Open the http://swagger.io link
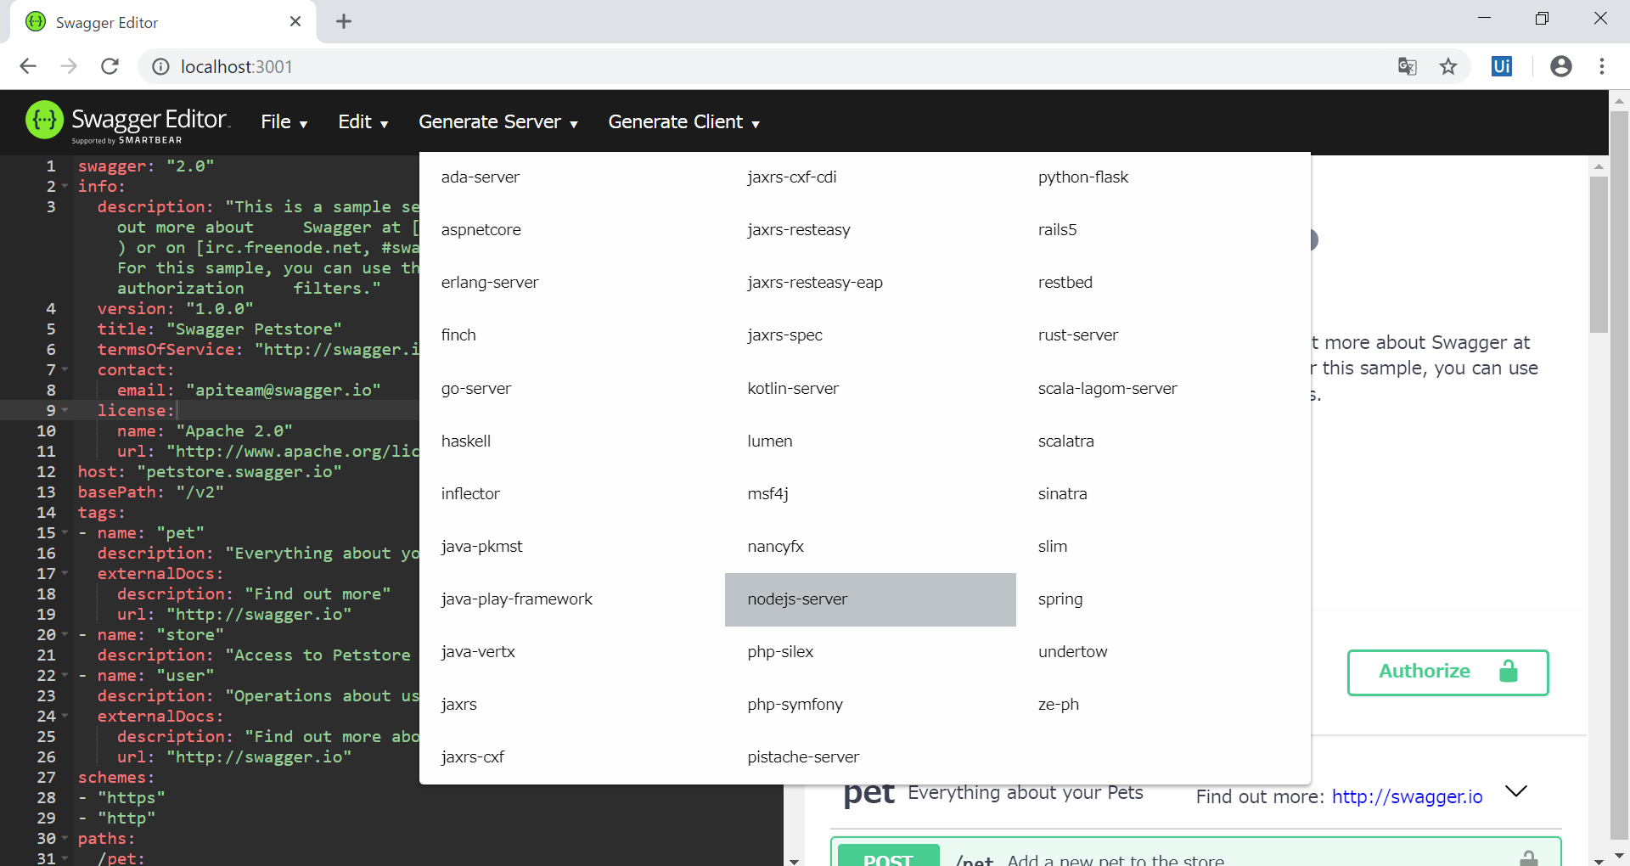The height and width of the screenshot is (866, 1630). [1407, 796]
